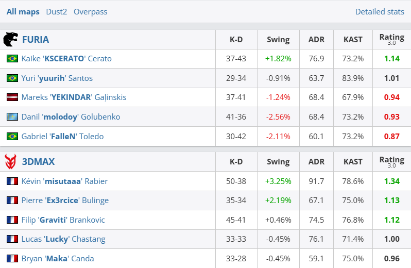The height and width of the screenshot is (268, 411).
Task: Open Filip 'Graviti' Brankovic player profile
Action: (63, 220)
